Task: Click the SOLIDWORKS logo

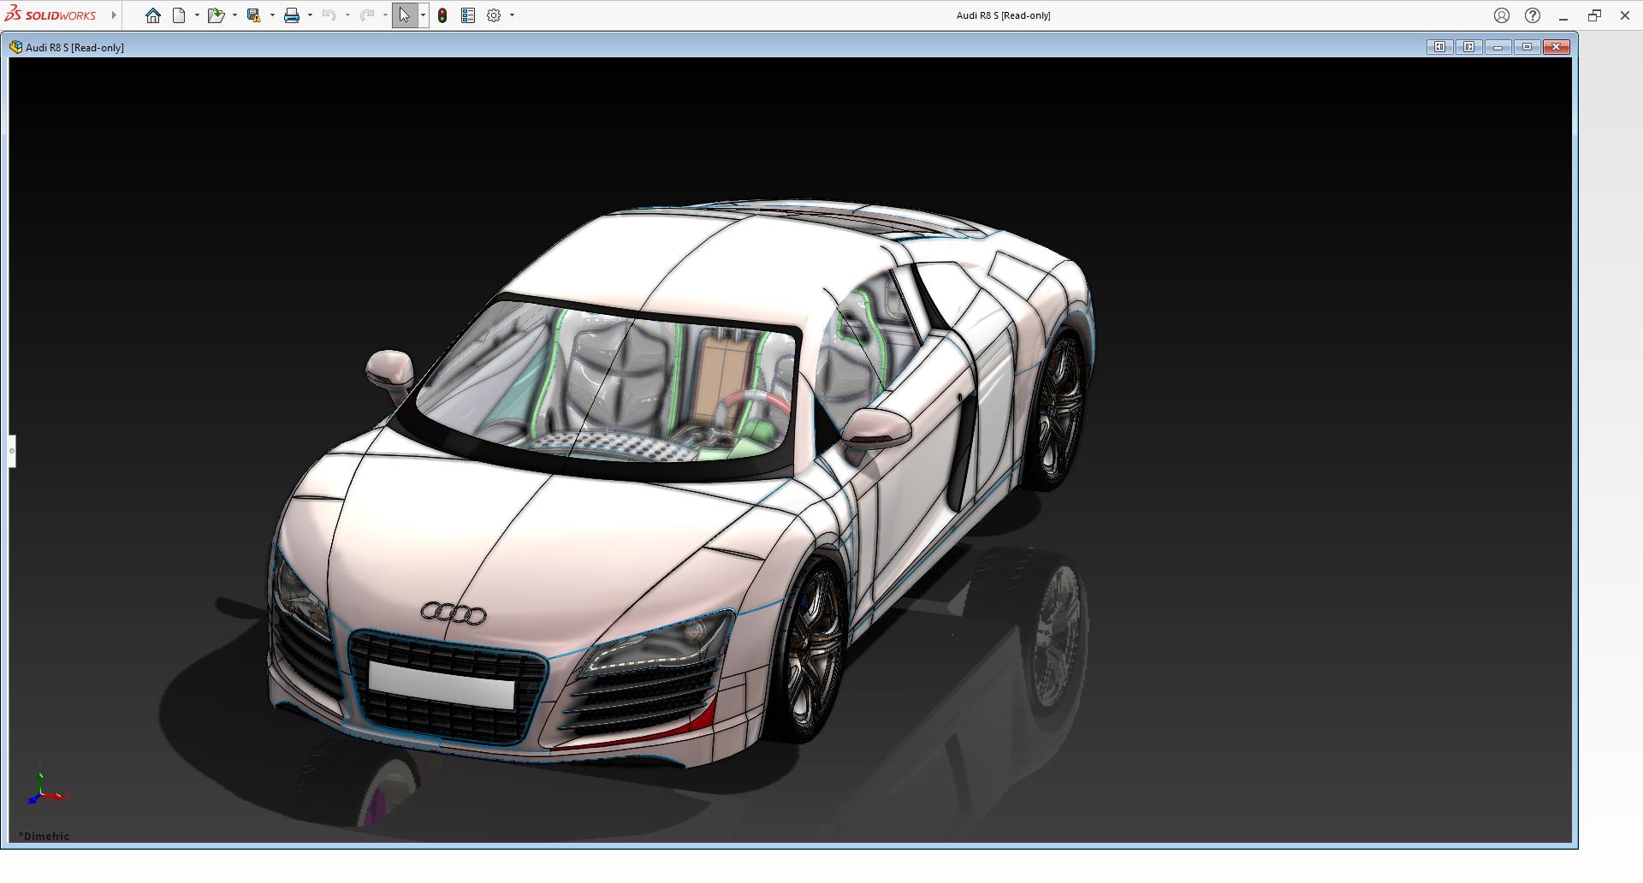Action: pos(51,15)
